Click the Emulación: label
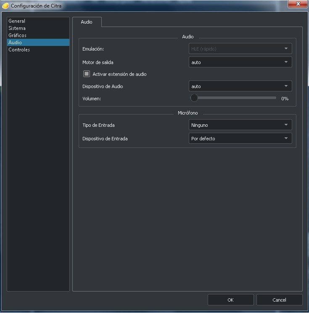 coord(93,49)
